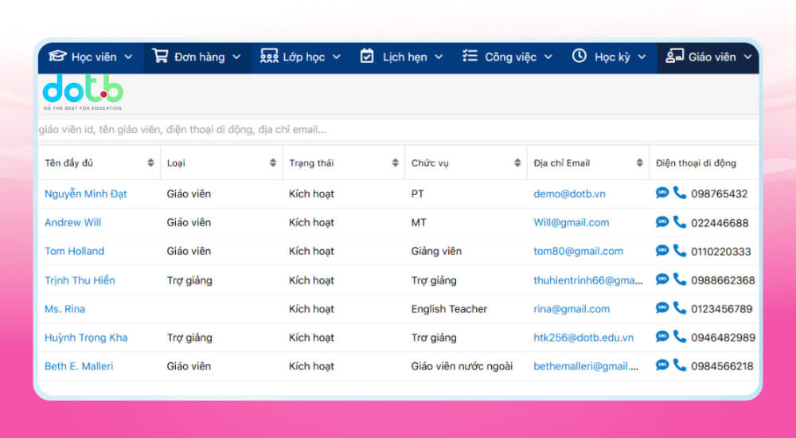Sort by Tên đầy đủ column arrows
796x438 pixels.
(150, 162)
